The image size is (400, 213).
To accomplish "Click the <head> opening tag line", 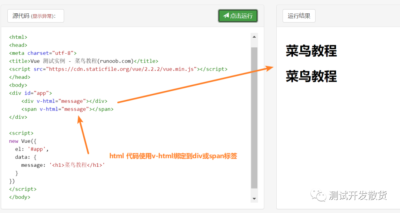I will click(x=18, y=45).
